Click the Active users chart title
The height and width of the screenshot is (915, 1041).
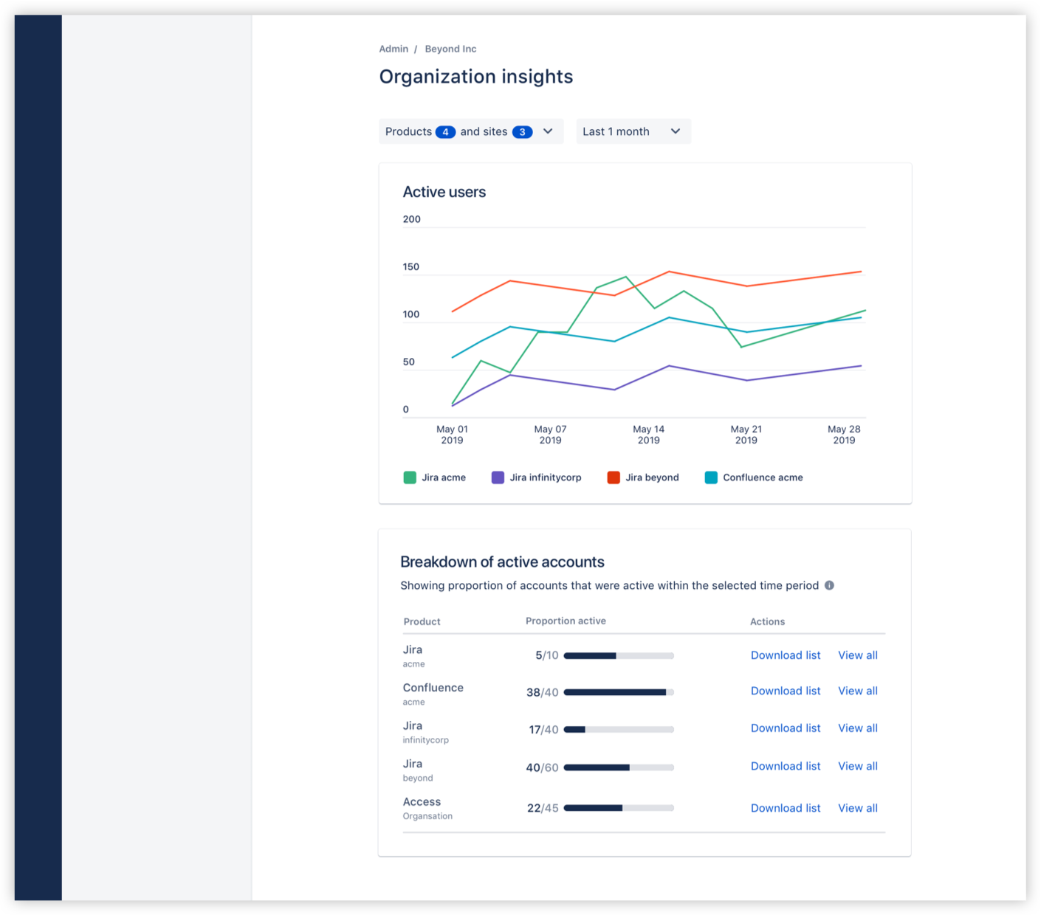444,192
